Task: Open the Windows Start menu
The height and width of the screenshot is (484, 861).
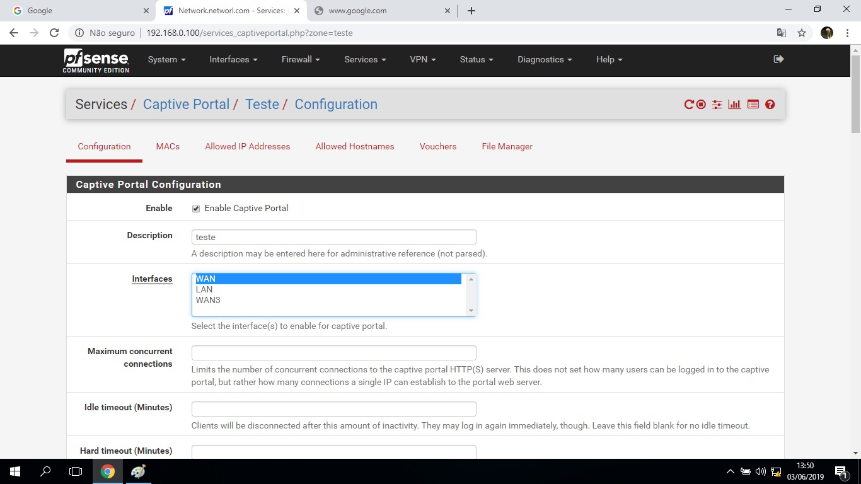Action: (15, 471)
